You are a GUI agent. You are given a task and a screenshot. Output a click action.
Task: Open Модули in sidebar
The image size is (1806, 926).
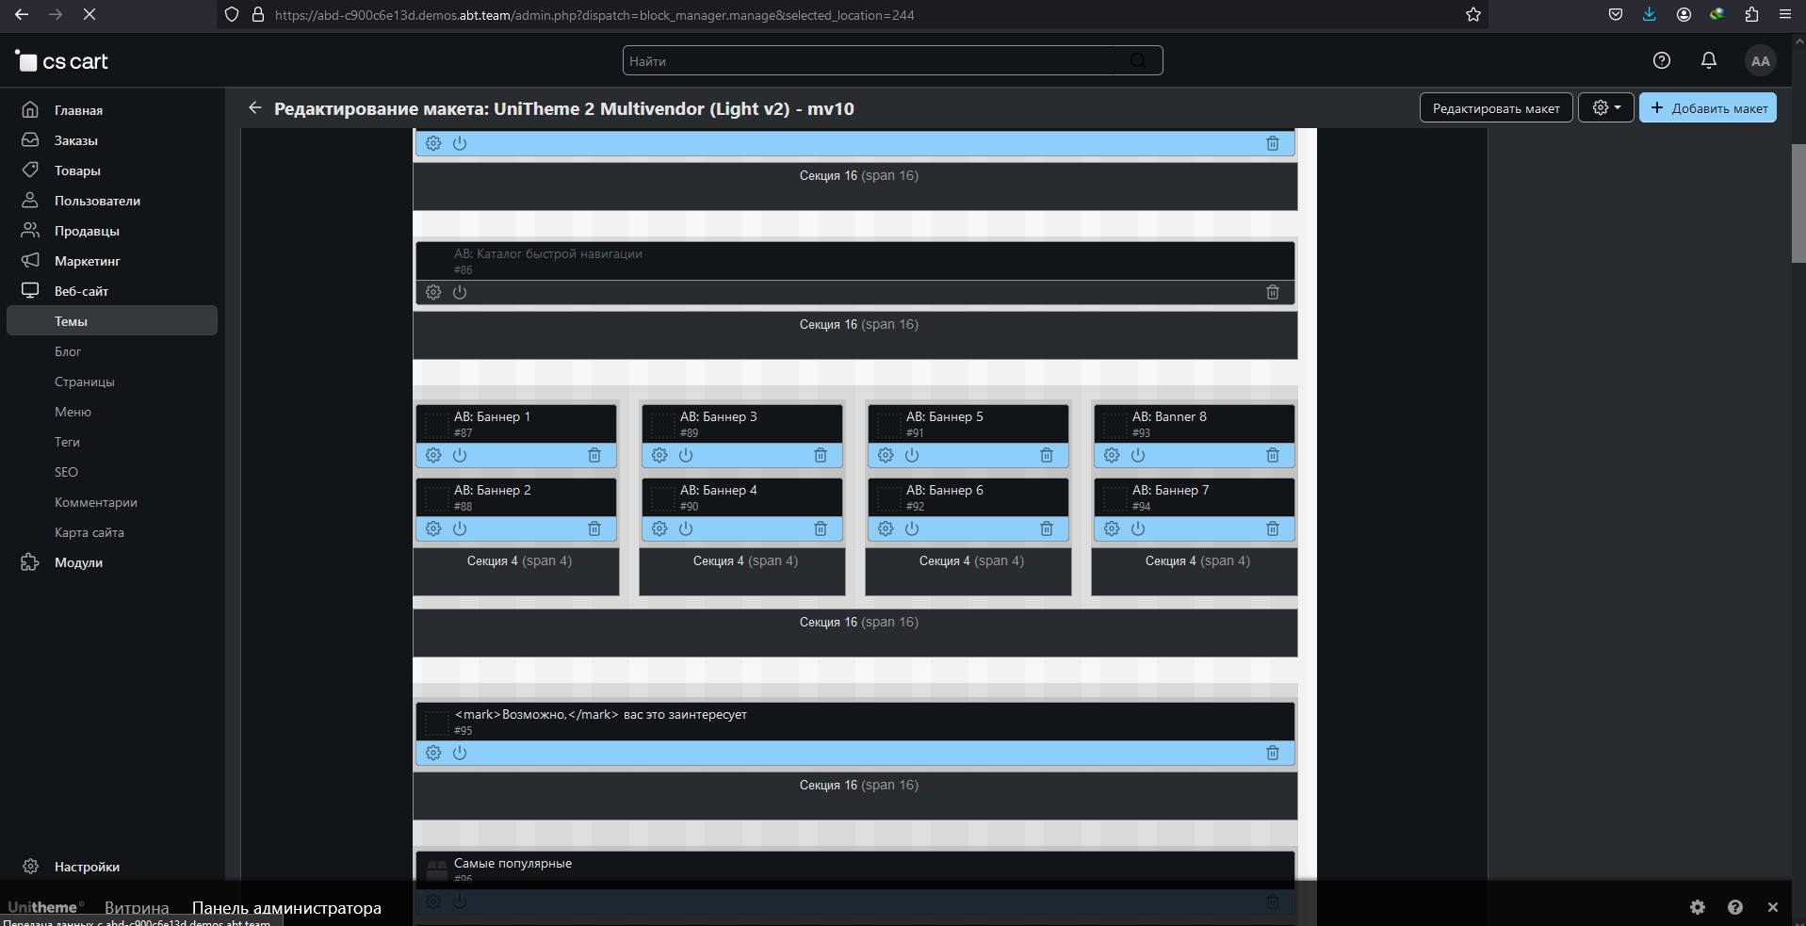point(112,562)
